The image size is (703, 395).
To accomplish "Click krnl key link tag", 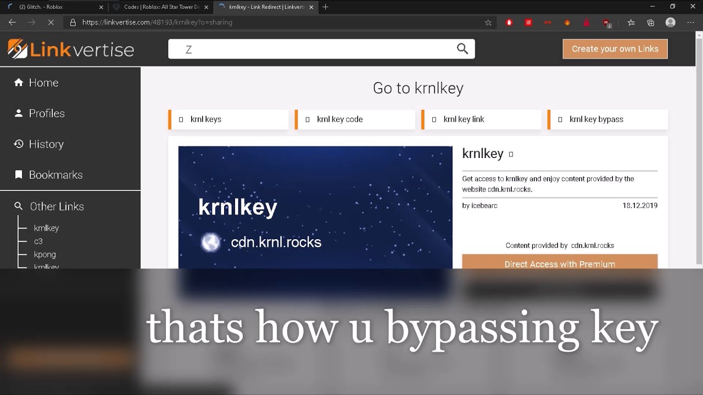I will [x=482, y=119].
